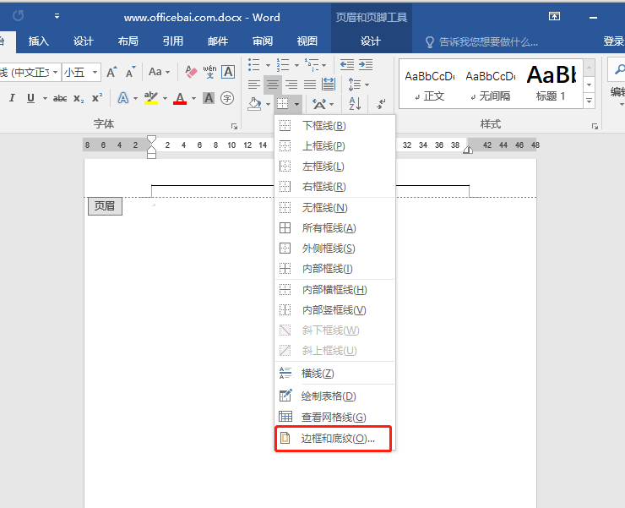Align text right

[291, 85]
